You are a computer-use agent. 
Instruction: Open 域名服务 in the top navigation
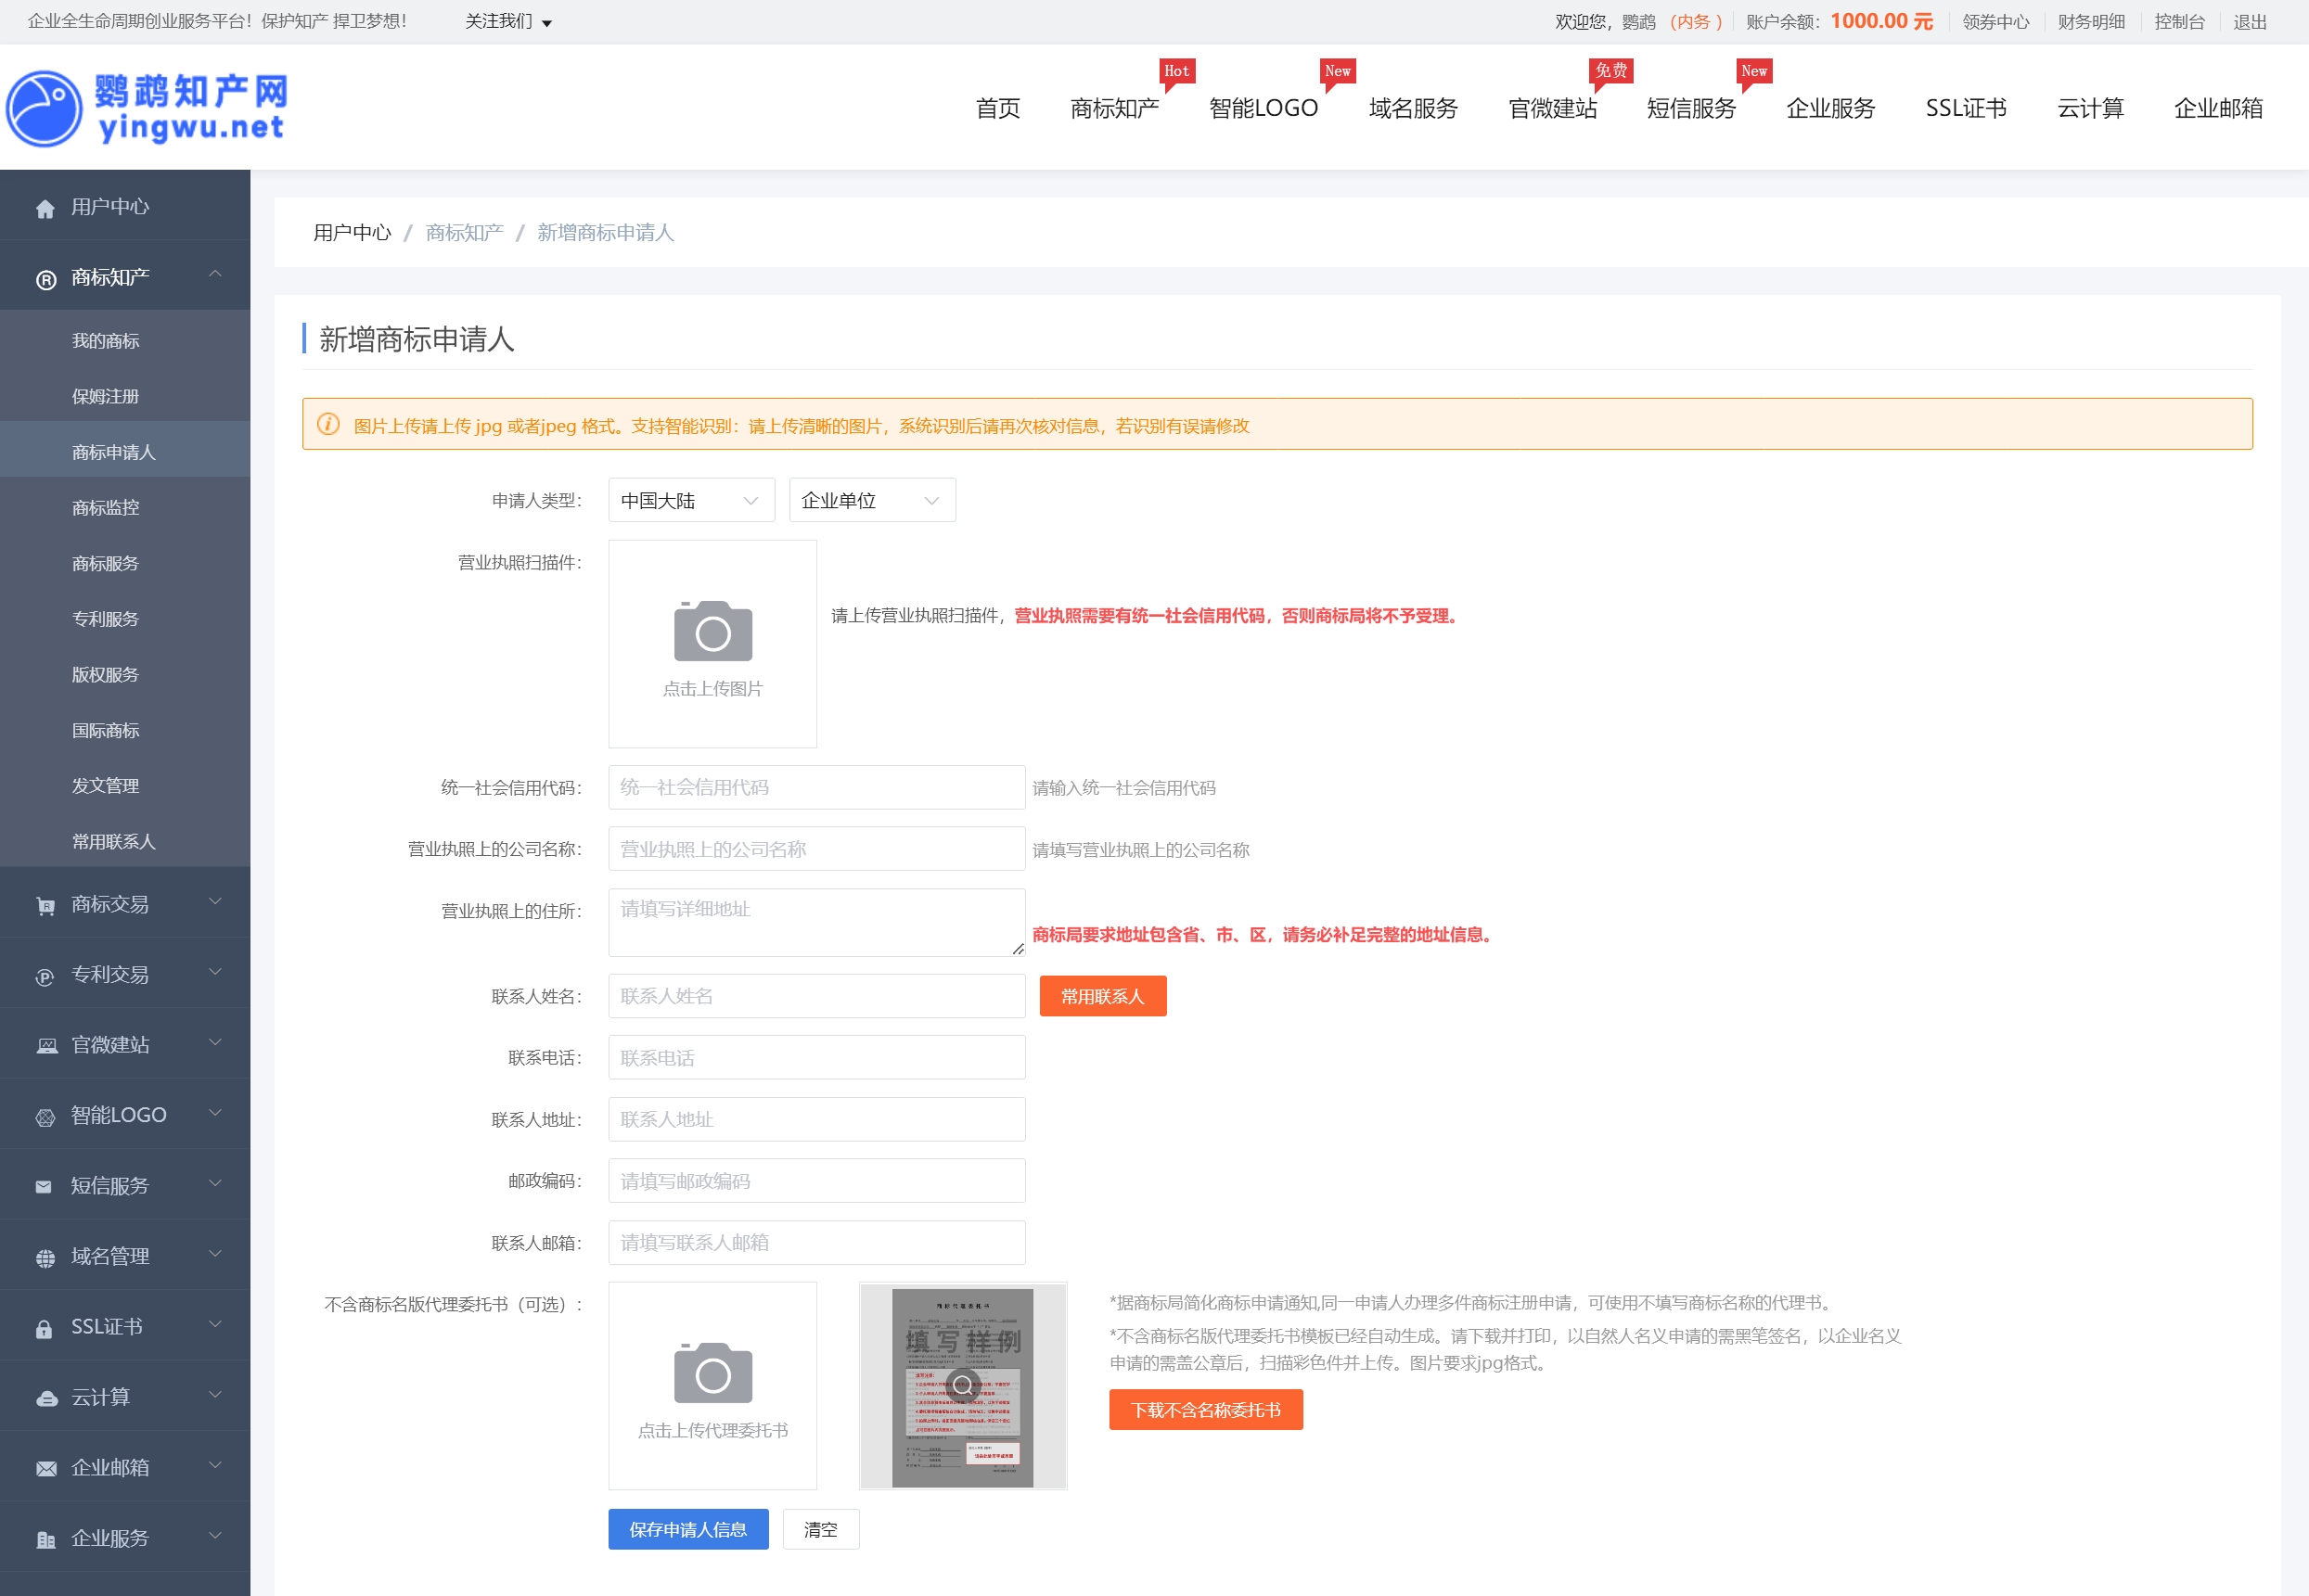pos(1413,108)
